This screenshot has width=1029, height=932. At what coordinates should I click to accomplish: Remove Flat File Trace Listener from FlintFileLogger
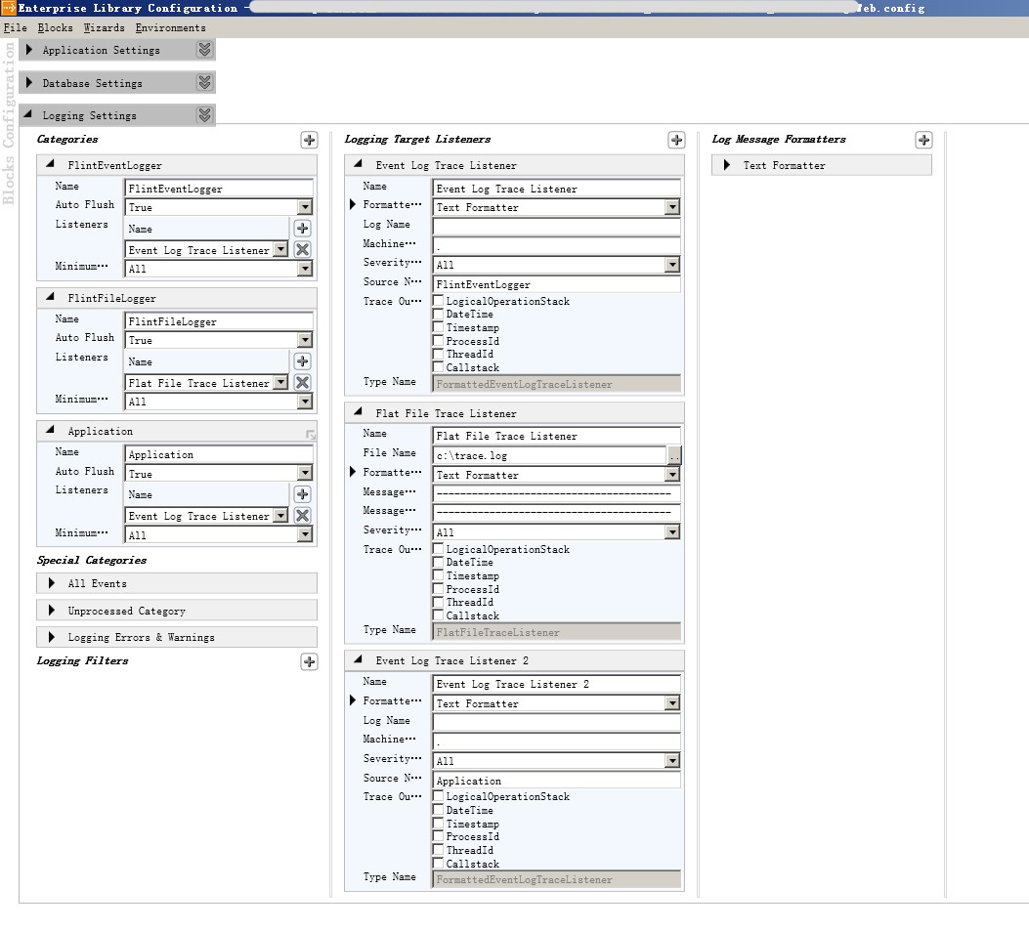303,383
